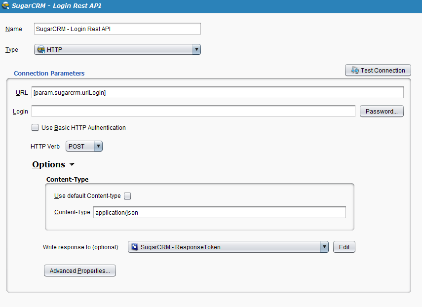Click the Options disclosure triangle icon
Screen dimensions: 422x307
click(72, 164)
